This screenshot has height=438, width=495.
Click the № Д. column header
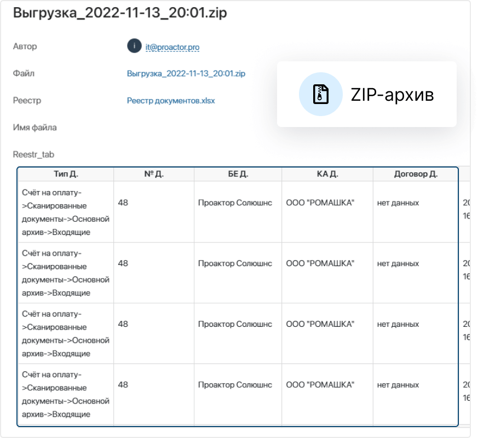pyautogui.click(x=154, y=174)
